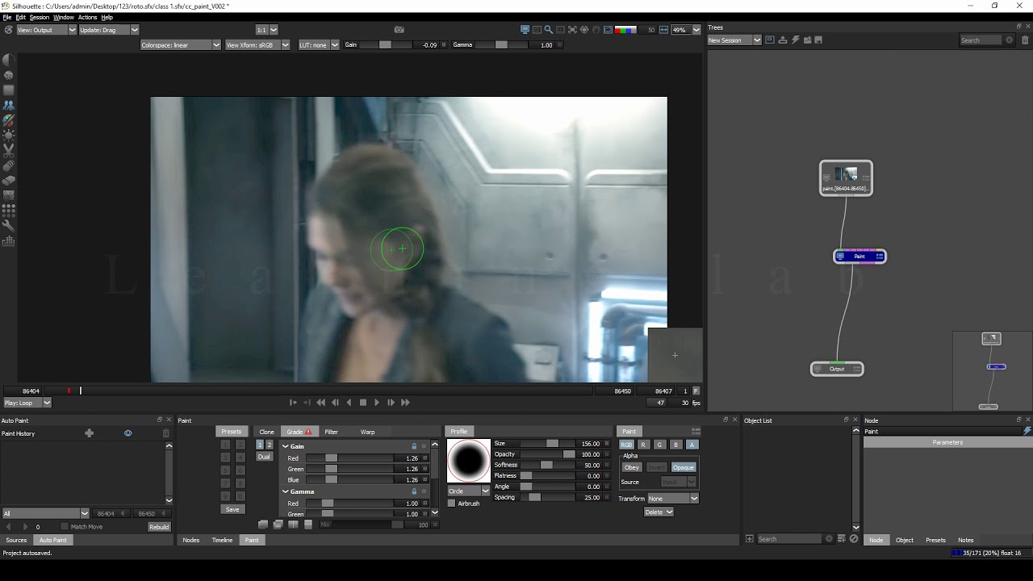Collapse the Gain parameter group

(285, 446)
